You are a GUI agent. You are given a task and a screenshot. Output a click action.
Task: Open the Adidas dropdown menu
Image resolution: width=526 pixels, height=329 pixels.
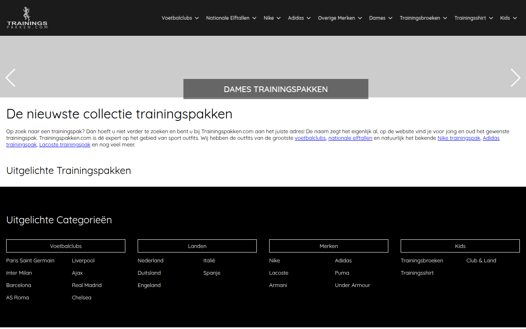[x=299, y=18]
